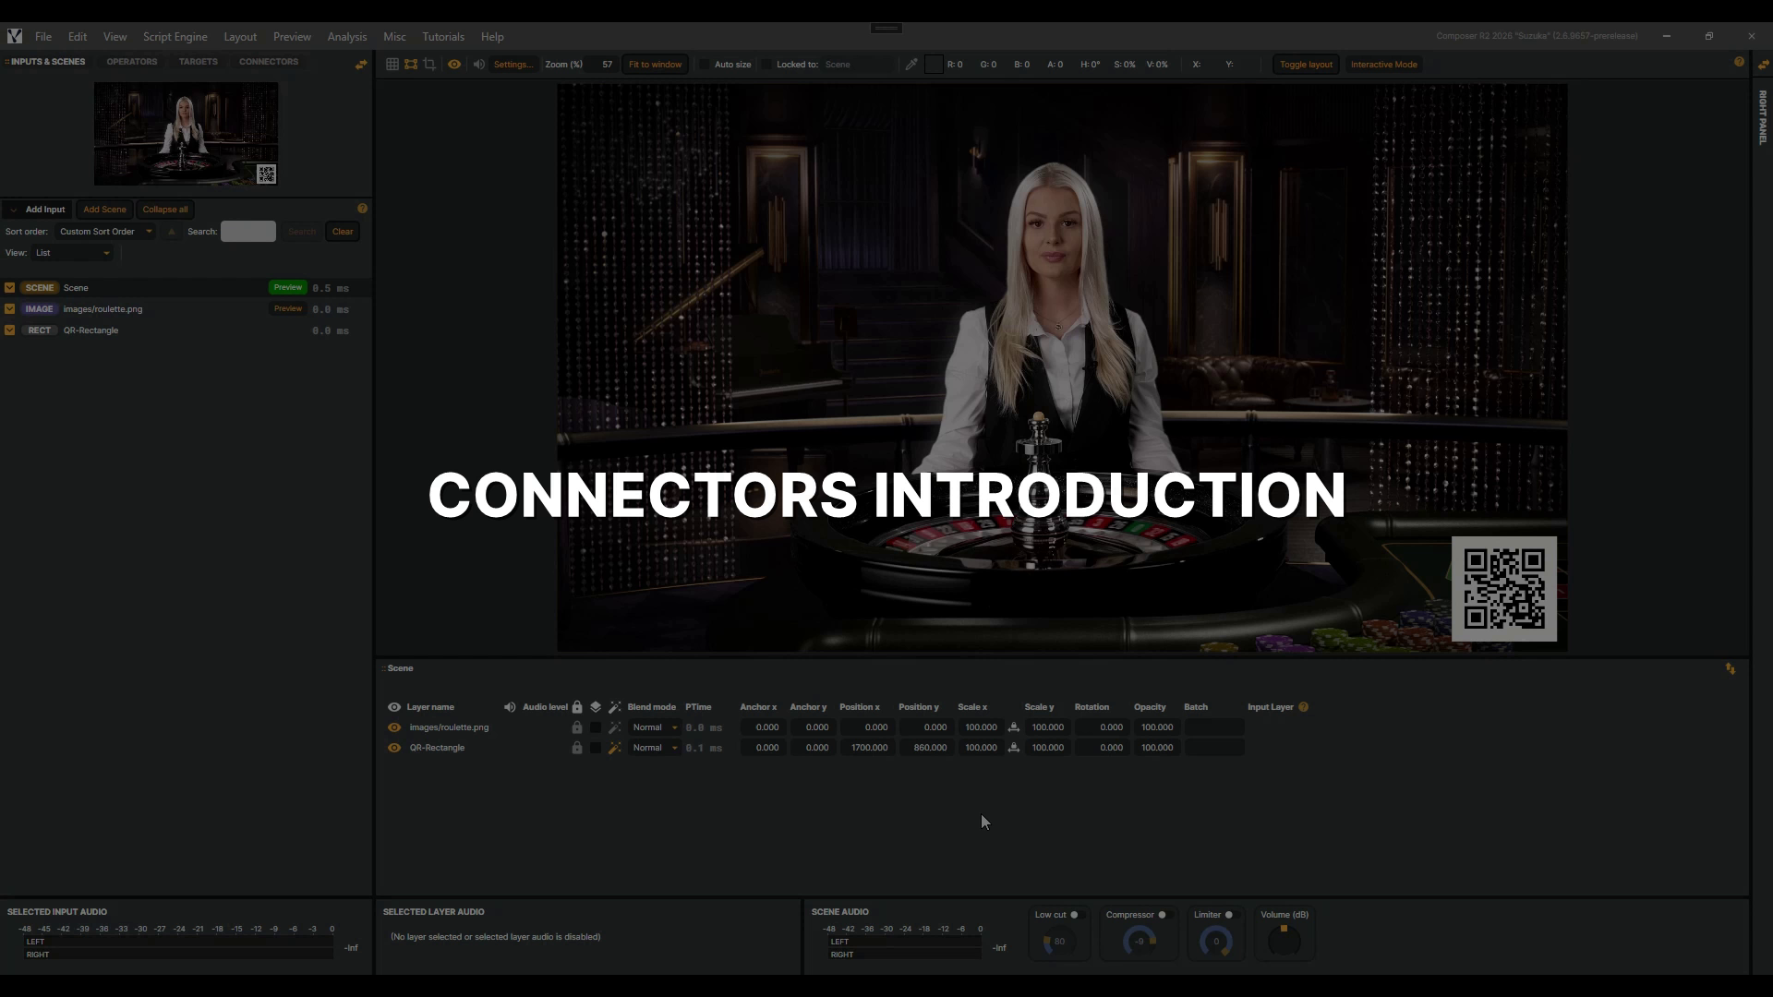This screenshot has height=997, width=1773.
Task: Switch to the OPERATORS tab
Action: (x=132, y=62)
